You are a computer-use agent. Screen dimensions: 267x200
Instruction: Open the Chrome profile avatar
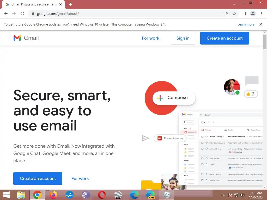pos(253,14)
